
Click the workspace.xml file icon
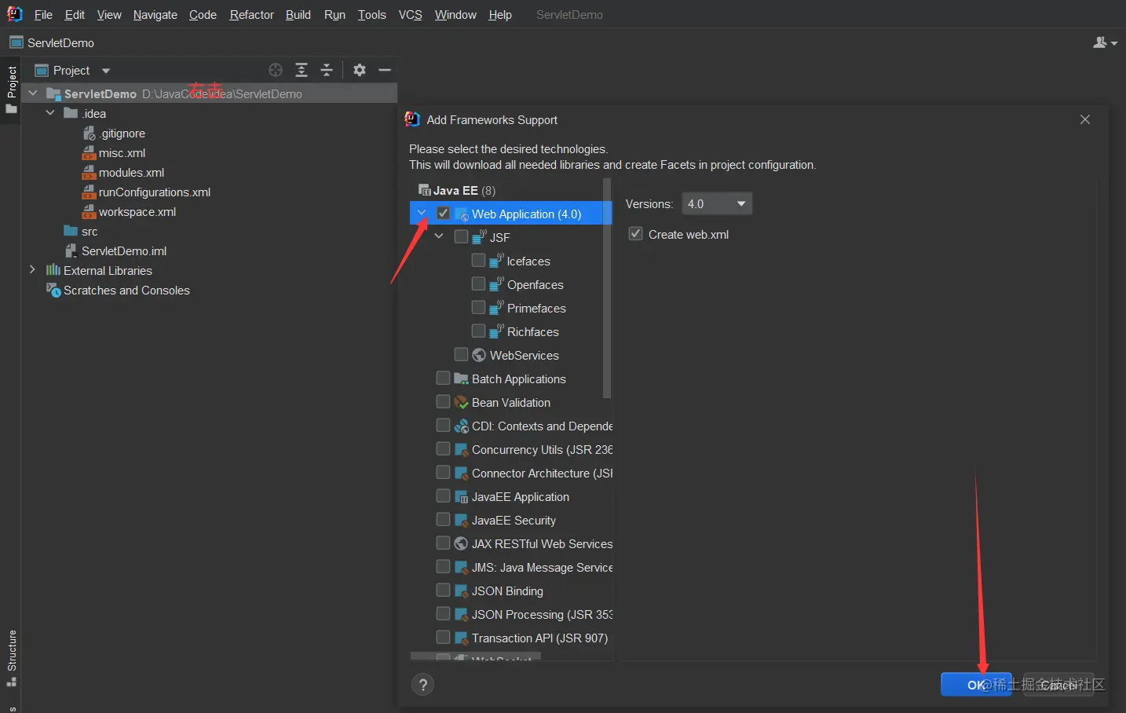90,212
